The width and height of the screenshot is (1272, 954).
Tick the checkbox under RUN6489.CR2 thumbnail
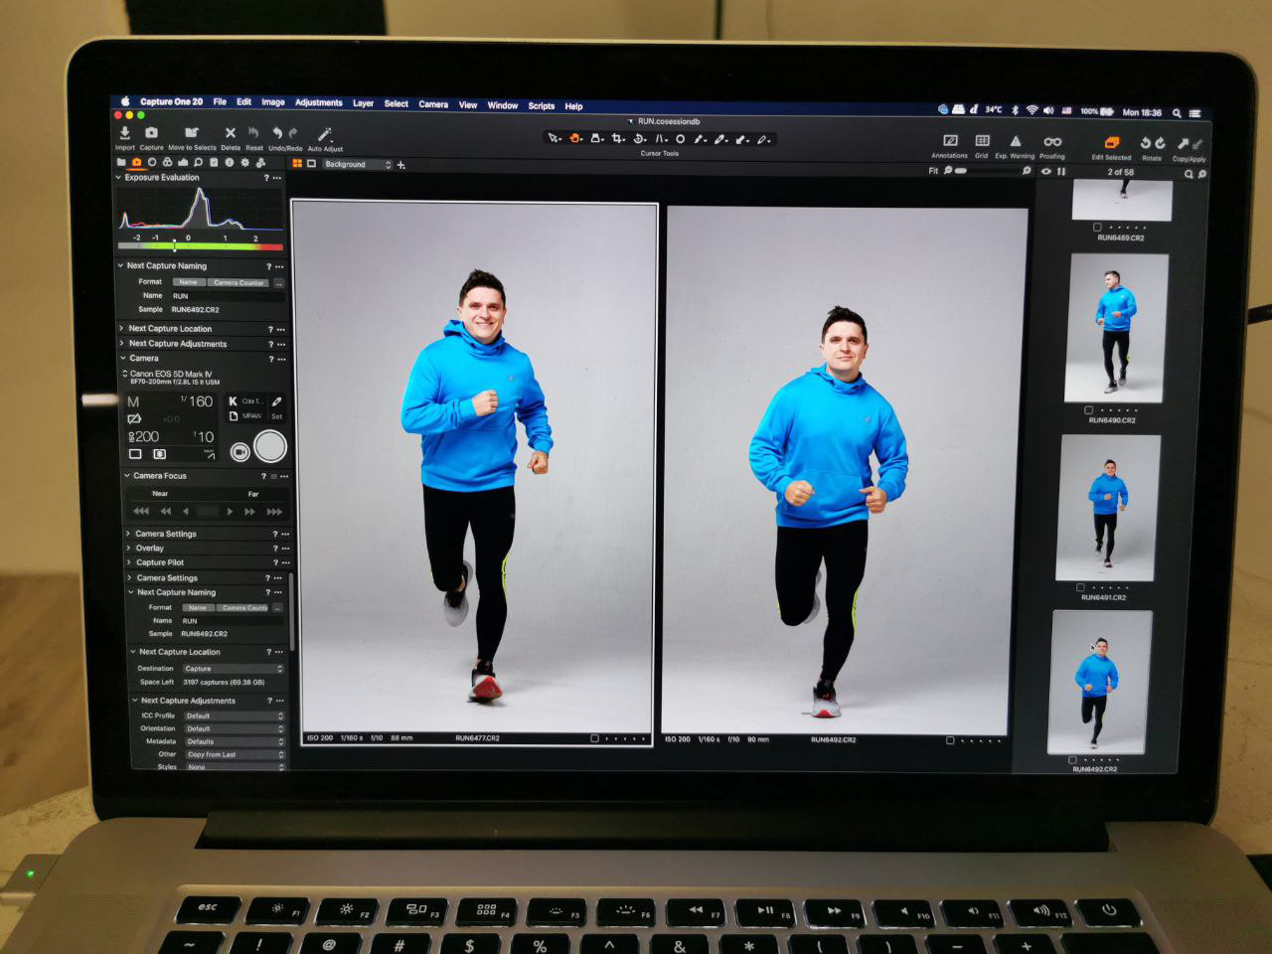click(x=1097, y=228)
